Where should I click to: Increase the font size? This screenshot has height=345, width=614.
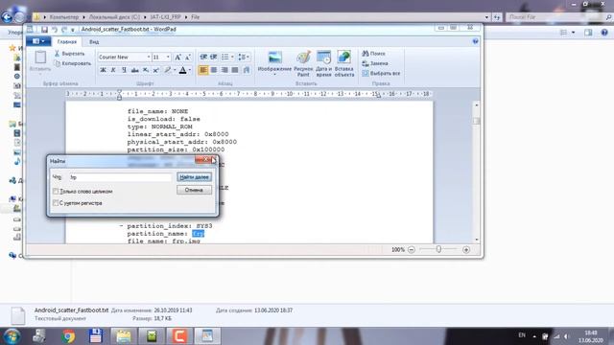pyautogui.click(x=177, y=57)
